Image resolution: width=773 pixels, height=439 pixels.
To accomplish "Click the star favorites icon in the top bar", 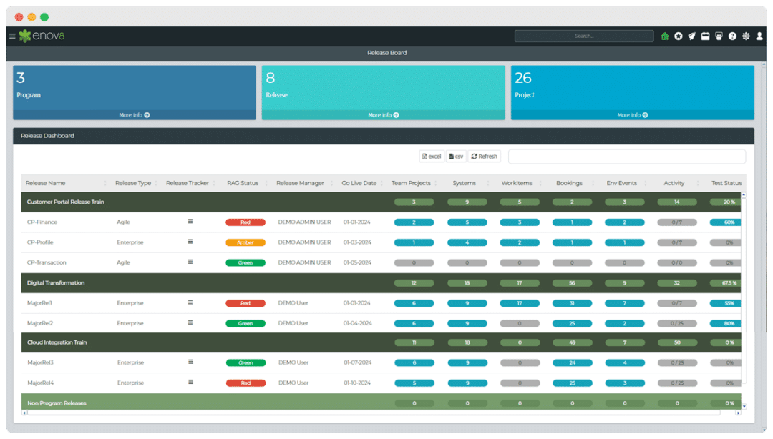I will click(x=679, y=36).
